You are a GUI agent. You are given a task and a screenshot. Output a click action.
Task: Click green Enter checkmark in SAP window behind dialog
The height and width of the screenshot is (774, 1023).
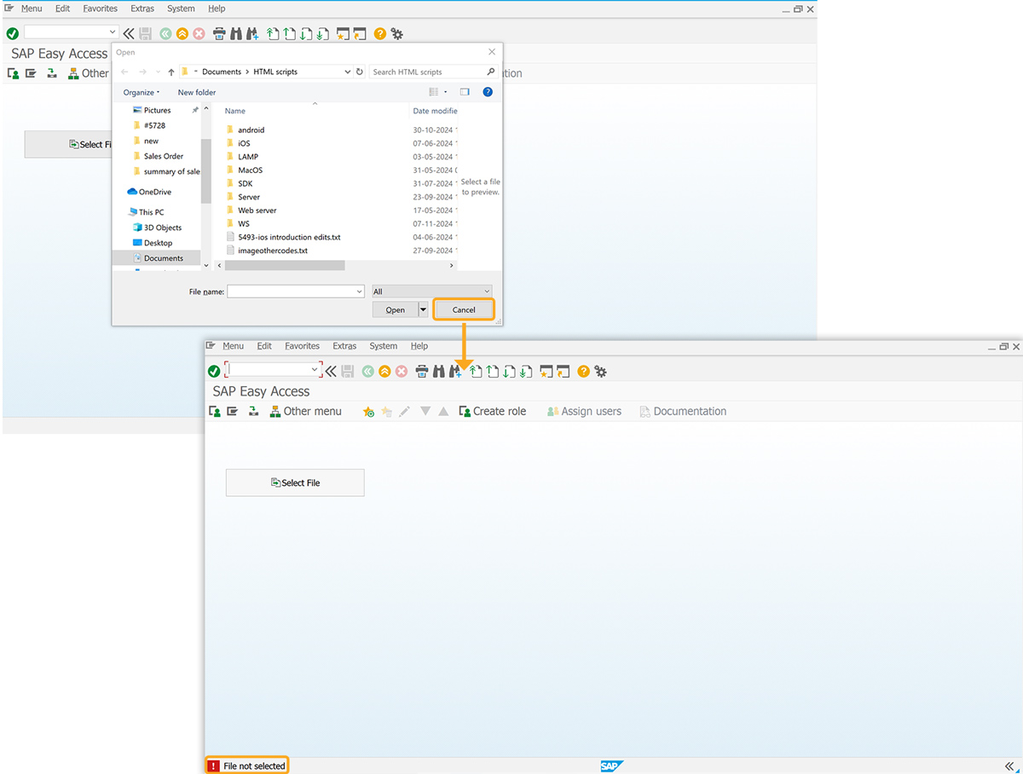pos(12,34)
